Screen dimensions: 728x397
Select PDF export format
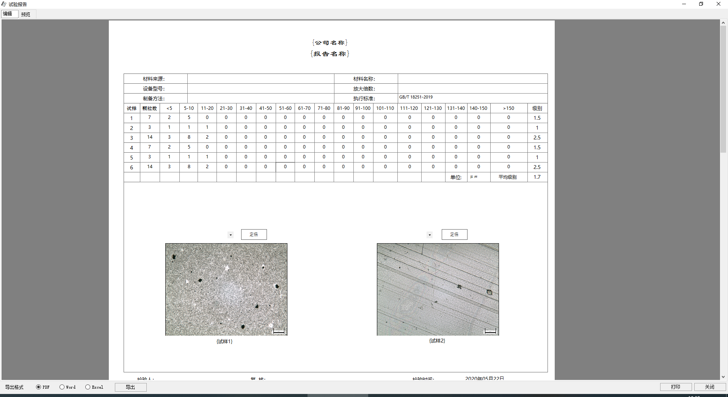38,387
